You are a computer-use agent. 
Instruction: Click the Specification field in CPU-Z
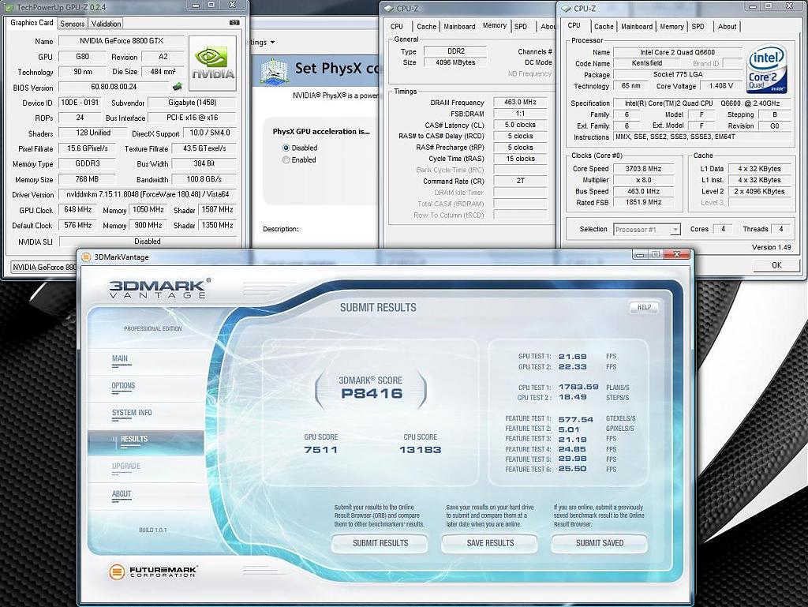701,103
